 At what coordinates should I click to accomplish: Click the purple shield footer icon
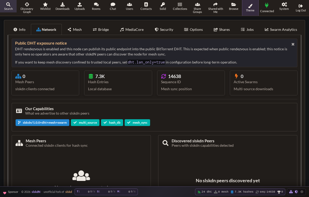296,192
